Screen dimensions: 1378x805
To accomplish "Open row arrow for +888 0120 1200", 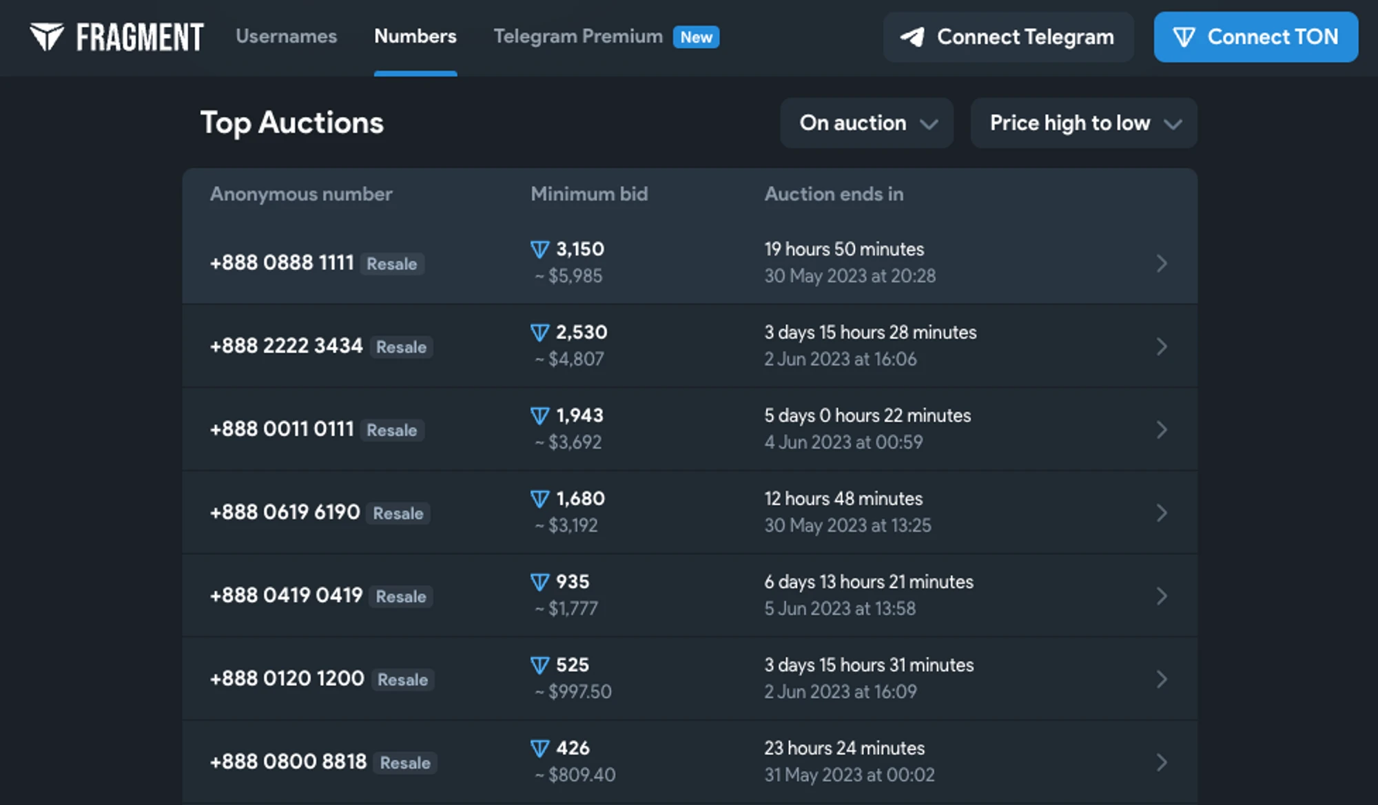I will coord(1162,679).
